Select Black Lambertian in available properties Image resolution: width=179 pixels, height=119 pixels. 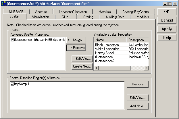[110, 45]
